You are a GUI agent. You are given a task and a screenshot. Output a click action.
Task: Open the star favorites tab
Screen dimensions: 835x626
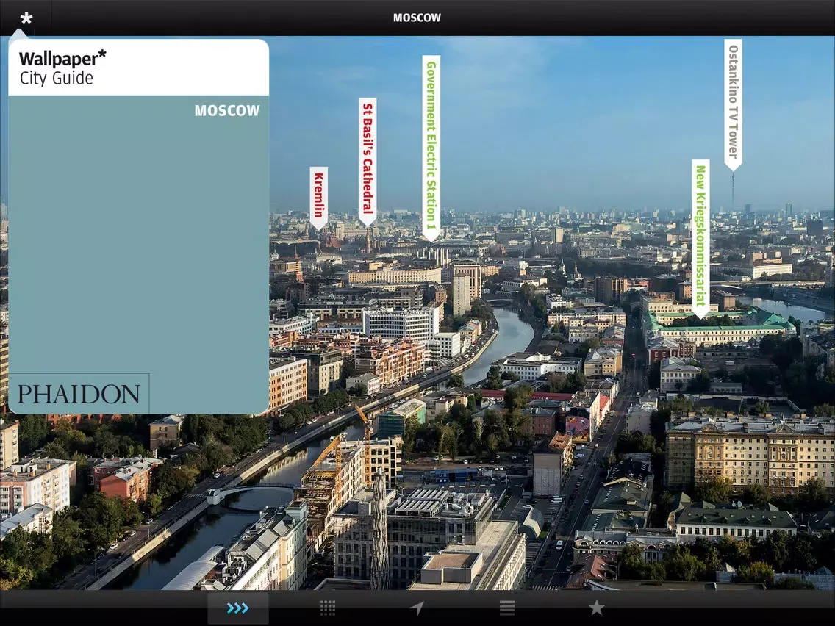[596, 608]
